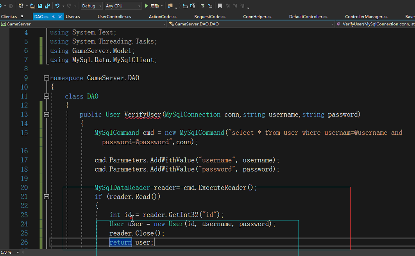Image resolution: width=415 pixels, height=256 pixels.
Task: Save all open files
Action: 47,6
